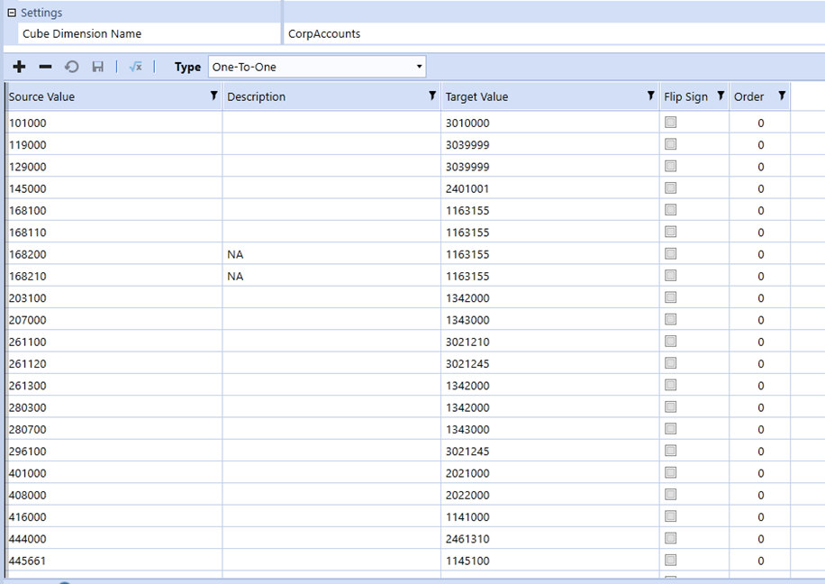Image resolution: width=825 pixels, height=584 pixels.
Task: Check Flip Sign on the 168200 row
Action: [x=669, y=253]
